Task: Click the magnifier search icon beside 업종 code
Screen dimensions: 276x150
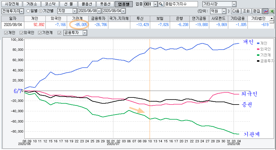Action: point(161,4)
